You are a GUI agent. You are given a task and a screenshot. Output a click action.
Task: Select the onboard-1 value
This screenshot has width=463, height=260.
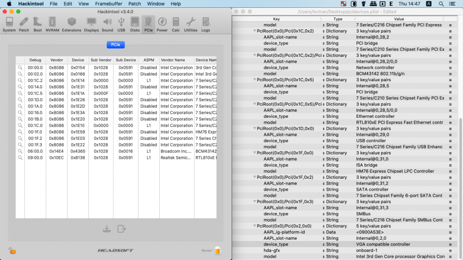click(x=366, y=250)
